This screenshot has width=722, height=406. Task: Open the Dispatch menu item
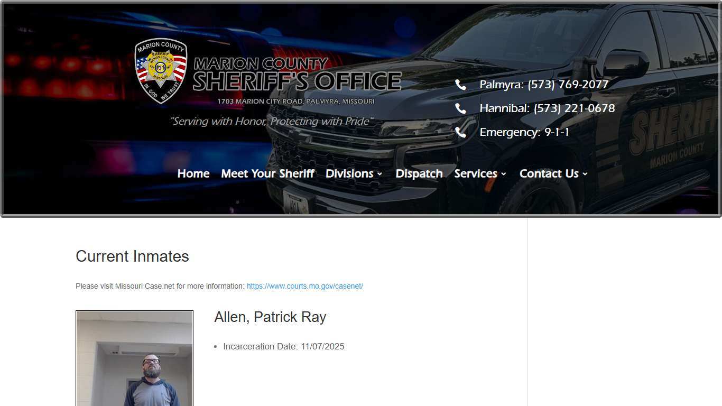click(419, 173)
